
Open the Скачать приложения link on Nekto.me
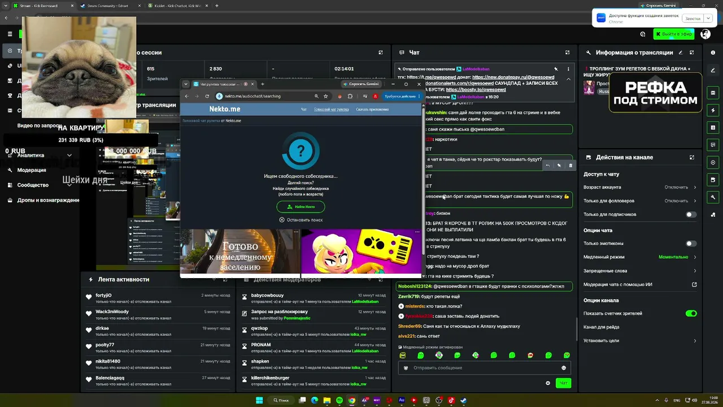(372, 110)
